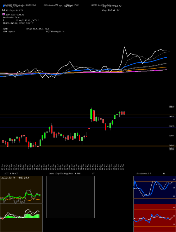The image size is (176, 232).
Task: Click the tallest green candlestick
Action: [x=91, y=114]
